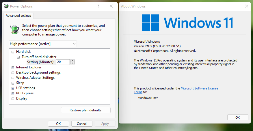Screen dimensions: 253x131
Task: Open the Microsoft Software License link
Action: pyautogui.click(x=200, y=88)
